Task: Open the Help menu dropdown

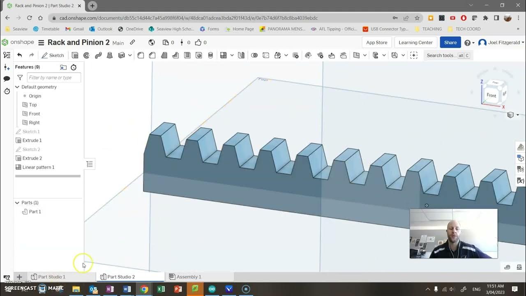Action: pyautogui.click(x=469, y=43)
